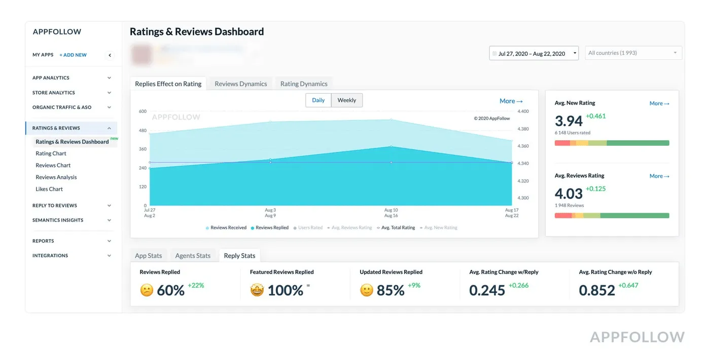Click Avg. Reviews Rating distribution color bar
This screenshot has height=355, width=710.
[612, 216]
